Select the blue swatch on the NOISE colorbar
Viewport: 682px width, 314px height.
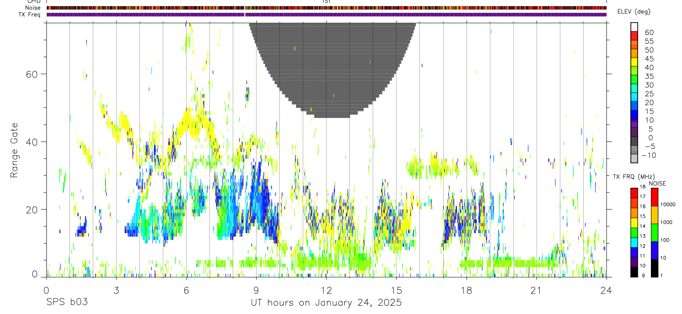coord(655,250)
